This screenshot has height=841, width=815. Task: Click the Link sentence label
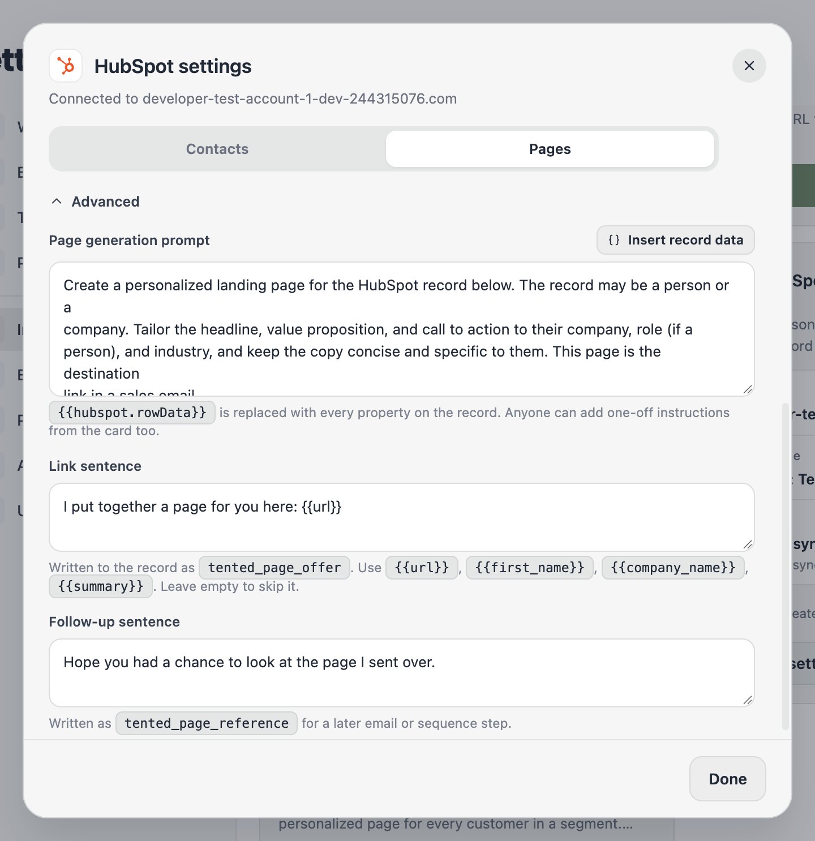pos(95,466)
